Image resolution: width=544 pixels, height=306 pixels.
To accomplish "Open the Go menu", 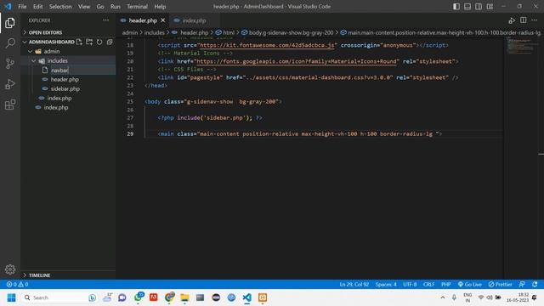I will tap(100, 6).
